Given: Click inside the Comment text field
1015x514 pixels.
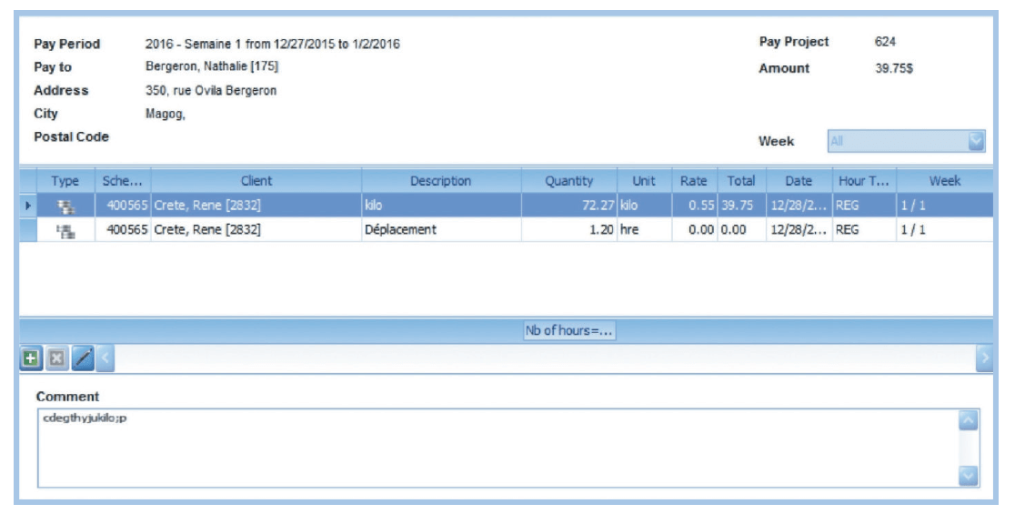Looking at the screenshot, I should pyautogui.click(x=497, y=448).
